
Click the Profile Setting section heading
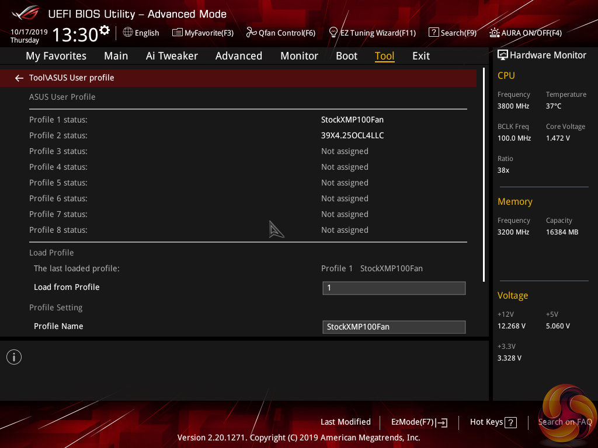point(55,307)
